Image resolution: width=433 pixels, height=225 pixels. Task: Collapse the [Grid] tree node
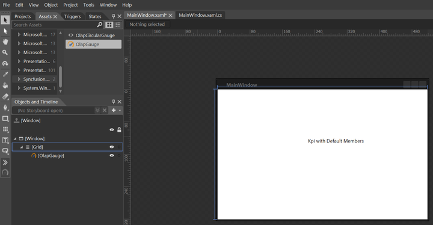point(22,147)
